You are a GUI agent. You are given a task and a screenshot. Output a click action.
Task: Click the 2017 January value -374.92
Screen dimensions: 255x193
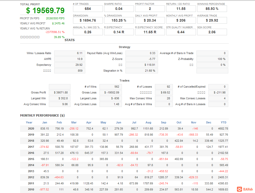tap(44, 147)
